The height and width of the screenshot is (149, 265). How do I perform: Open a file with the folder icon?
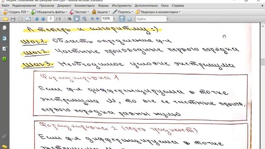coord(5,19)
